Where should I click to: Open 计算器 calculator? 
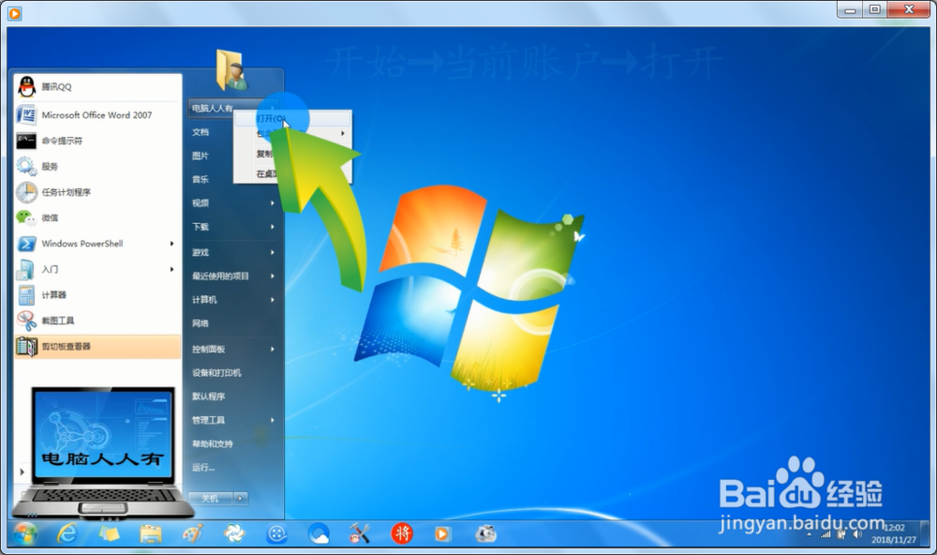(x=97, y=294)
